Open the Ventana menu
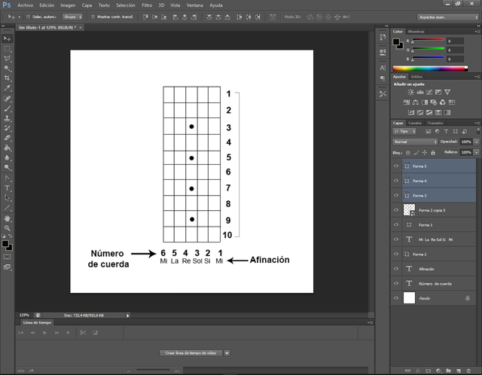Image resolution: width=482 pixels, height=375 pixels. click(195, 5)
